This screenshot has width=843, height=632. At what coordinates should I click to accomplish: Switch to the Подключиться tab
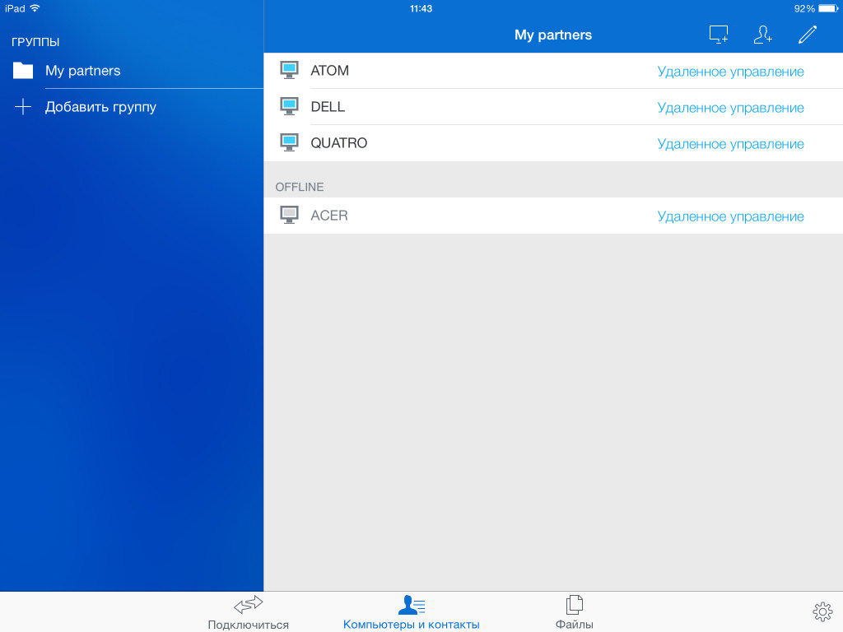248,612
